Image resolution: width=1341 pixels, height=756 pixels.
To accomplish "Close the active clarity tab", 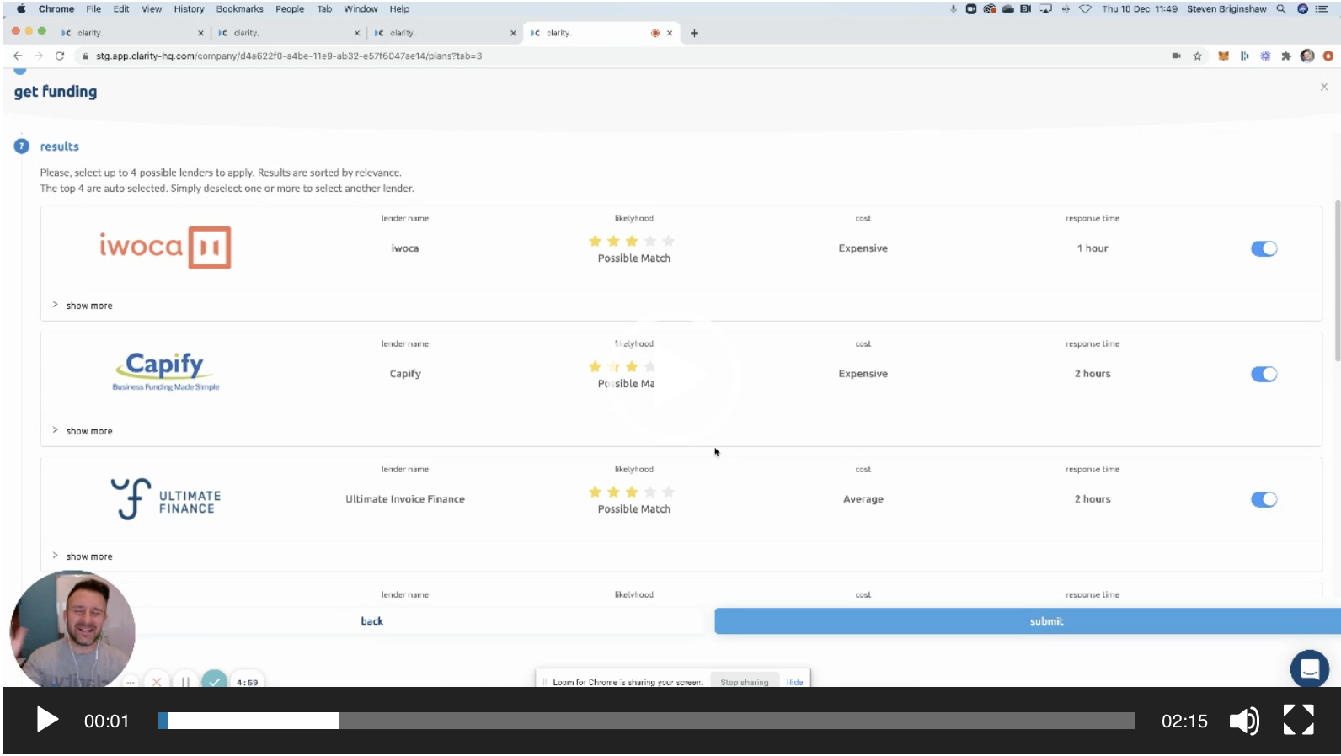I will click(670, 33).
